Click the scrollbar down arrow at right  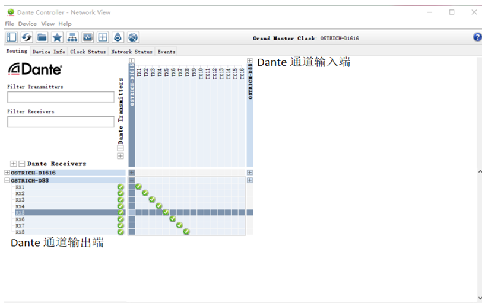(x=480, y=298)
